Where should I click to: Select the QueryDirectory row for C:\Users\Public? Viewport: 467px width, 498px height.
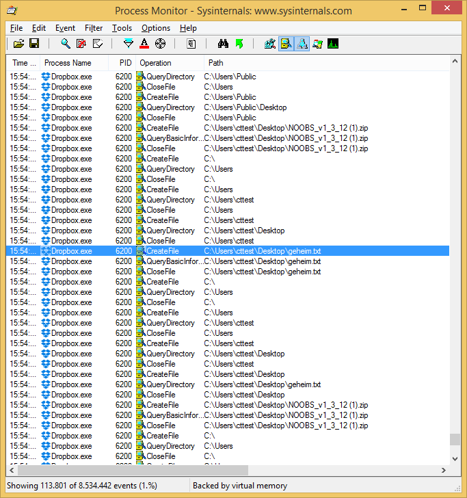(228, 77)
